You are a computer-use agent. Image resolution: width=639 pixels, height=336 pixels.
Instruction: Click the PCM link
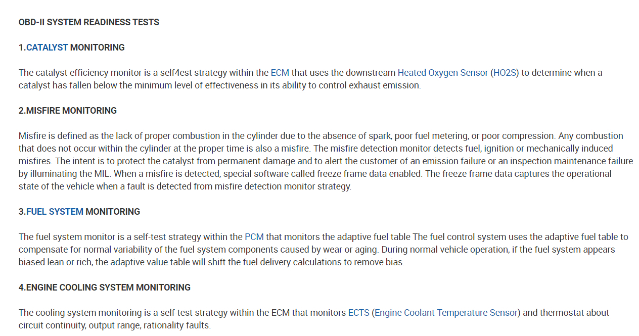coord(254,237)
